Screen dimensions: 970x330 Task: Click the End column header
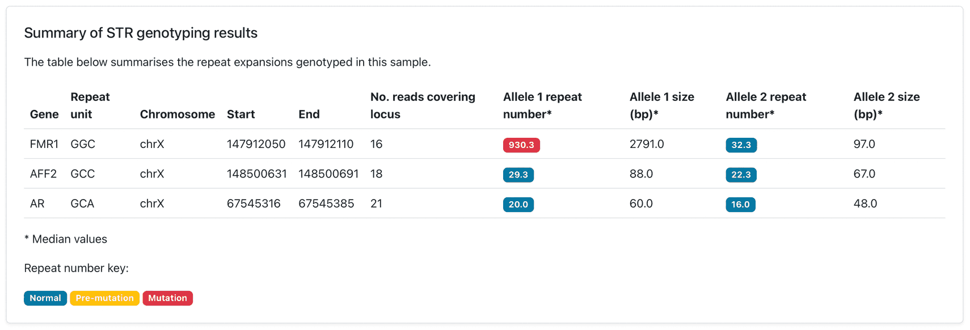coord(309,114)
